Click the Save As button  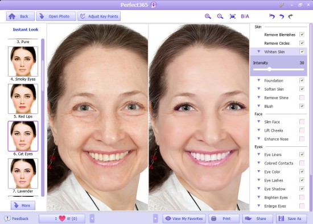(x=291, y=218)
